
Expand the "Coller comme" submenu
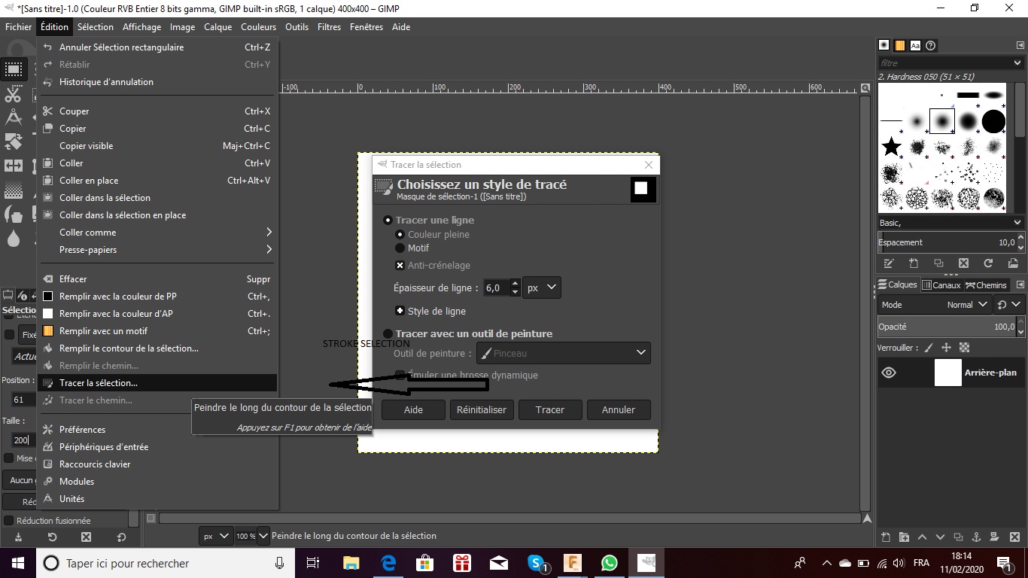pos(158,233)
